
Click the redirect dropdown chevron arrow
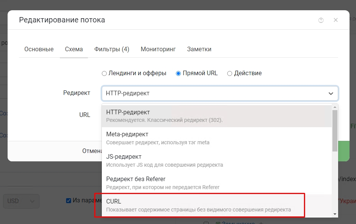point(331,93)
